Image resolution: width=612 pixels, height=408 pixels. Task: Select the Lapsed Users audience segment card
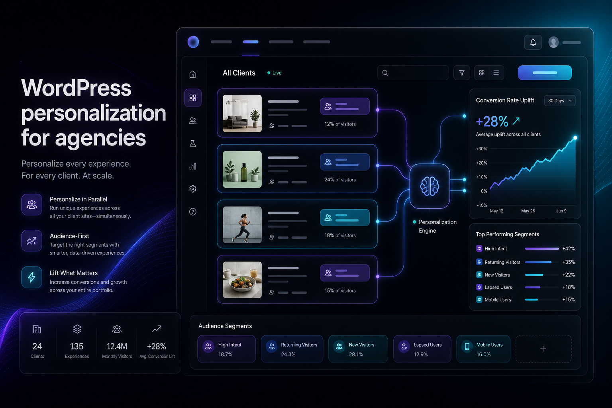click(x=422, y=349)
